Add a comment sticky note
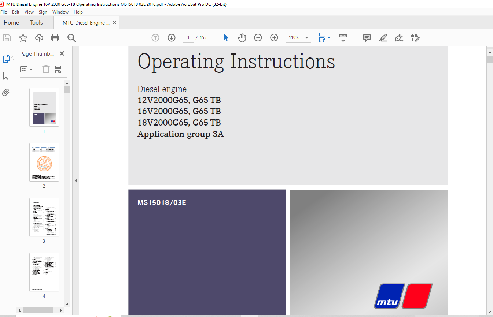Screen dimensions: 493x317 click(x=367, y=38)
